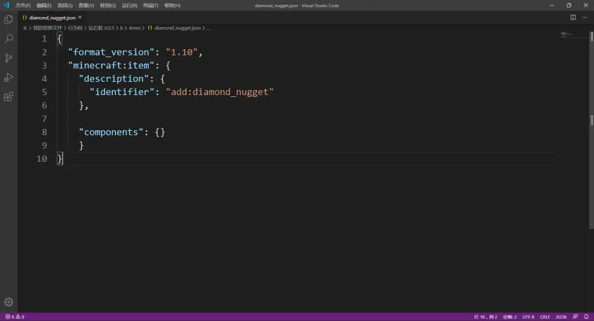Show the notifications bell
594x321 pixels.
pyautogui.click(x=586, y=317)
